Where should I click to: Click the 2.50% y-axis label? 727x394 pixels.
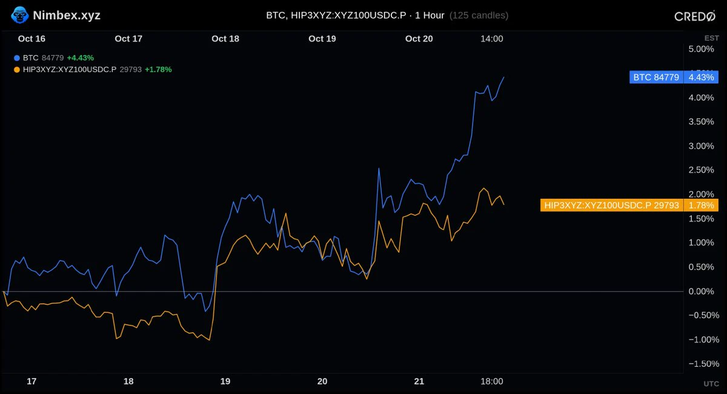point(702,170)
